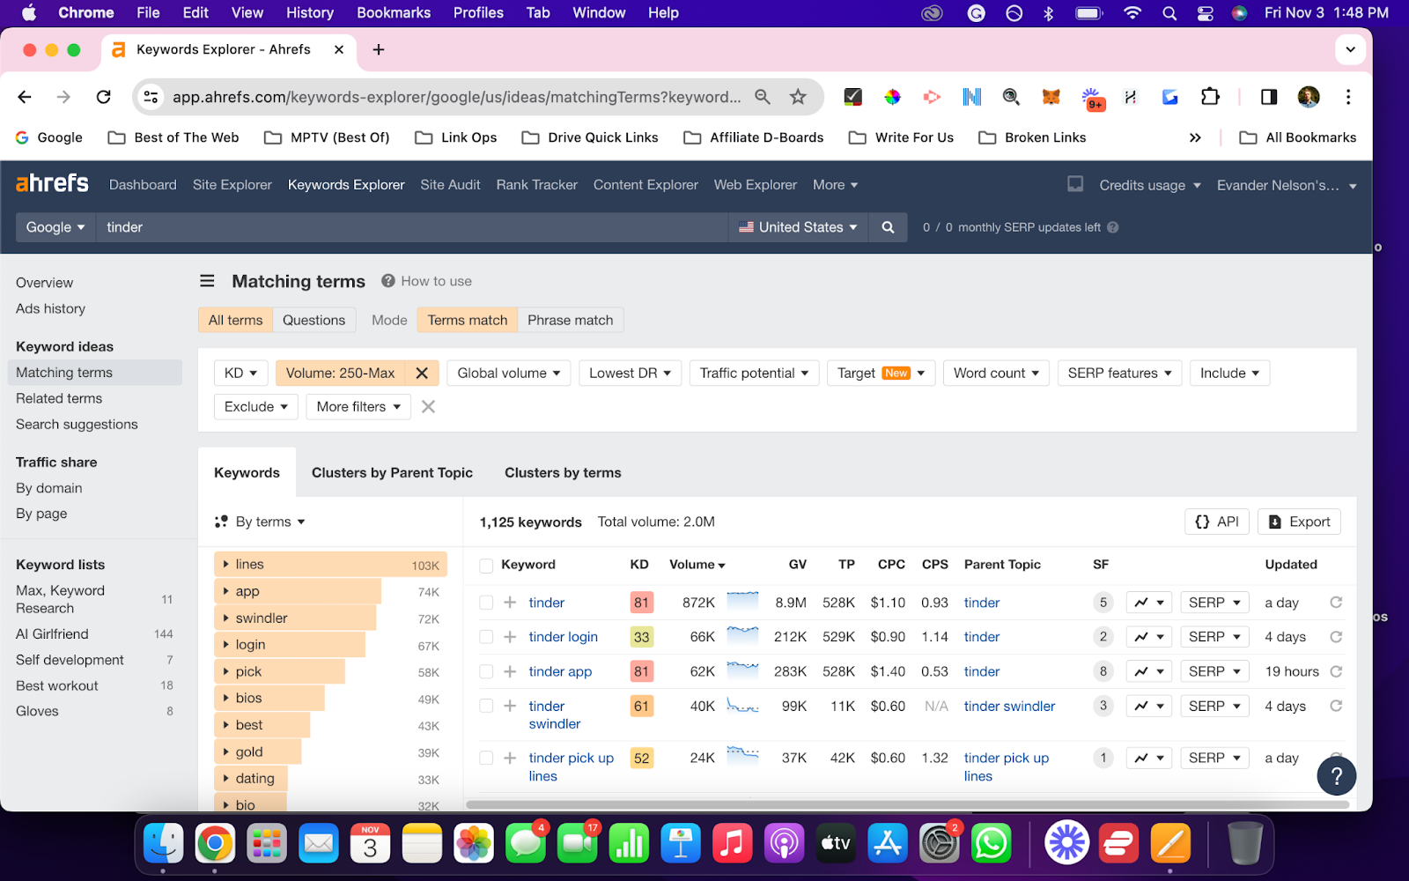Open the Traffic potential filter dropdown
The height and width of the screenshot is (881, 1409).
point(754,373)
